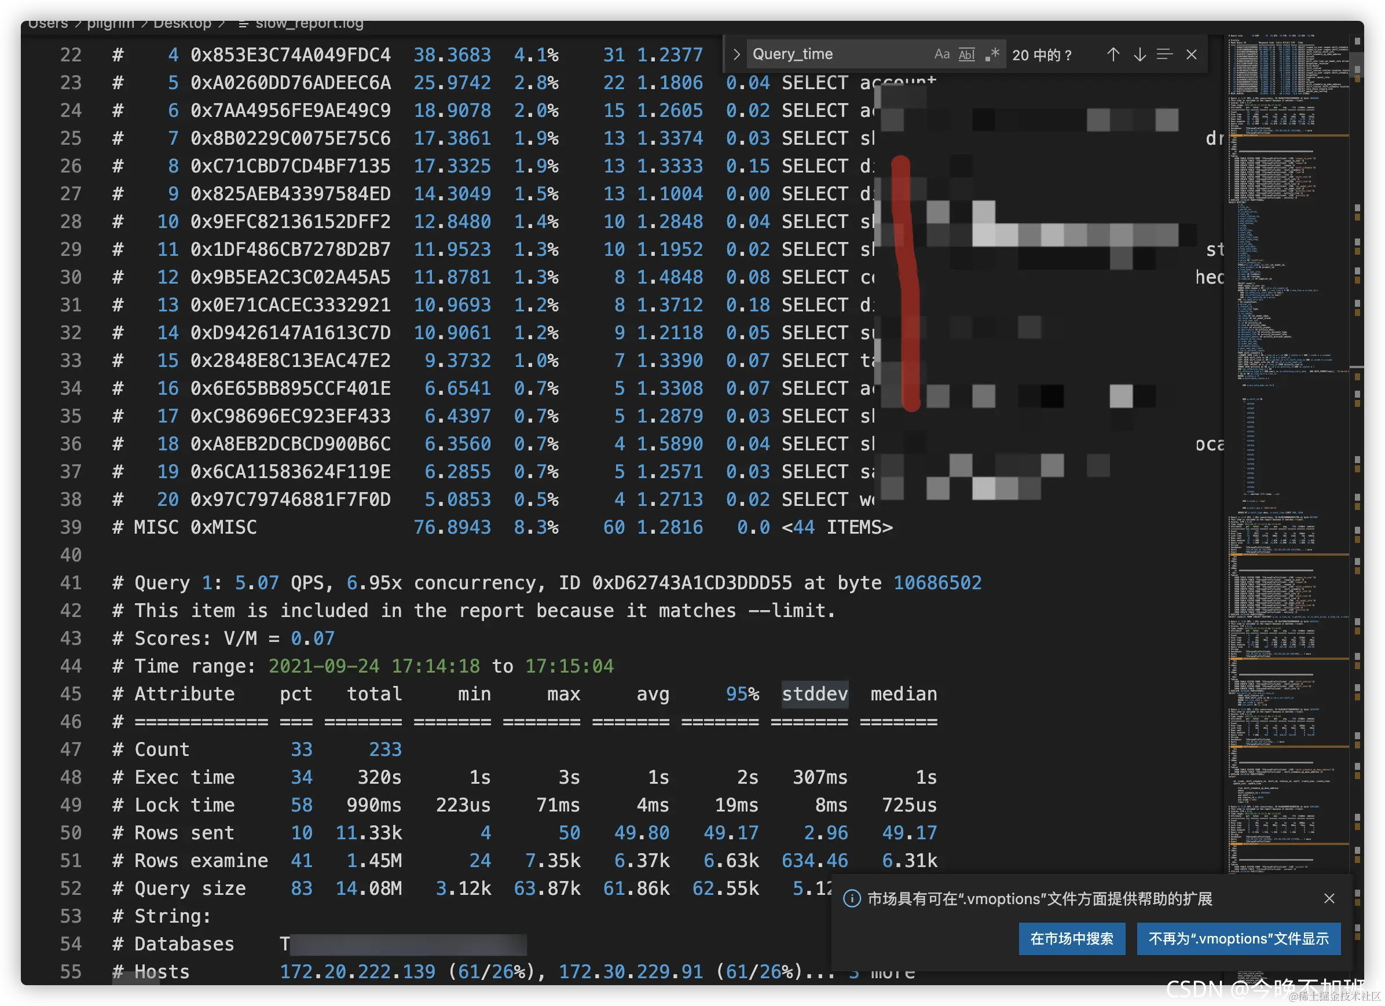Click 在市场中搜索 button

point(1071,938)
